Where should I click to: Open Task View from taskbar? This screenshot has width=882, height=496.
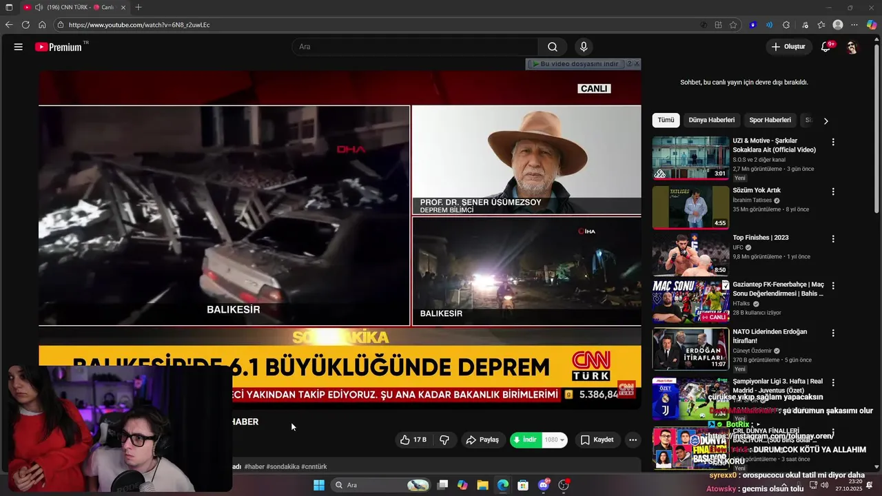pyautogui.click(x=442, y=485)
